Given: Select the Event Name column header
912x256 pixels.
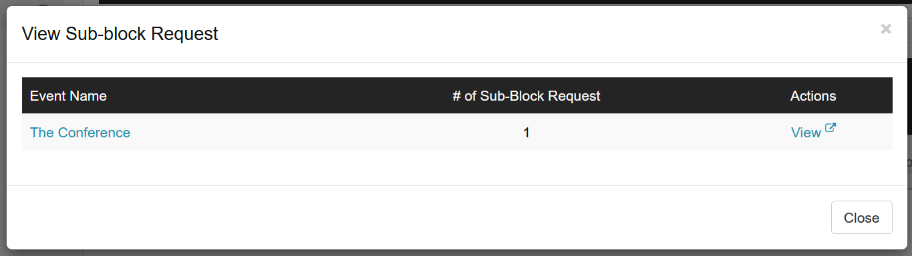Looking at the screenshot, I should pos(68,96).
